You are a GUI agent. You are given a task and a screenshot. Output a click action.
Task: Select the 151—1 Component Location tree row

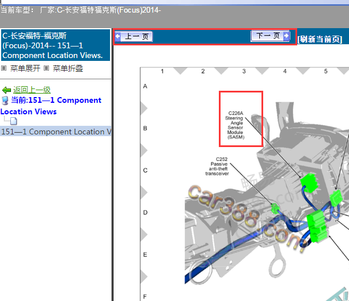[56, 132]
